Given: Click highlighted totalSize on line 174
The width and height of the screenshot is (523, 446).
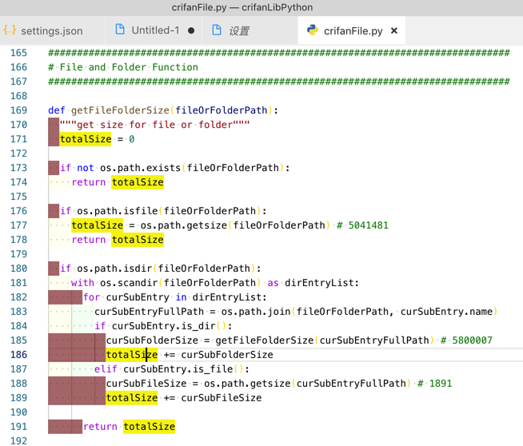Looking at the screenshot, I should coord(138,182).
